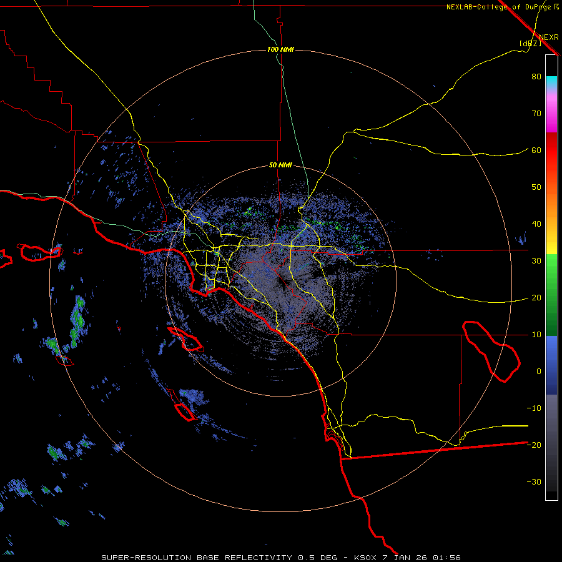
Task: Click the "SUPER-RESOLUTION BASE REFLECTIVITY" caption text
Action: pyautogui.click(x=197, y=558)
